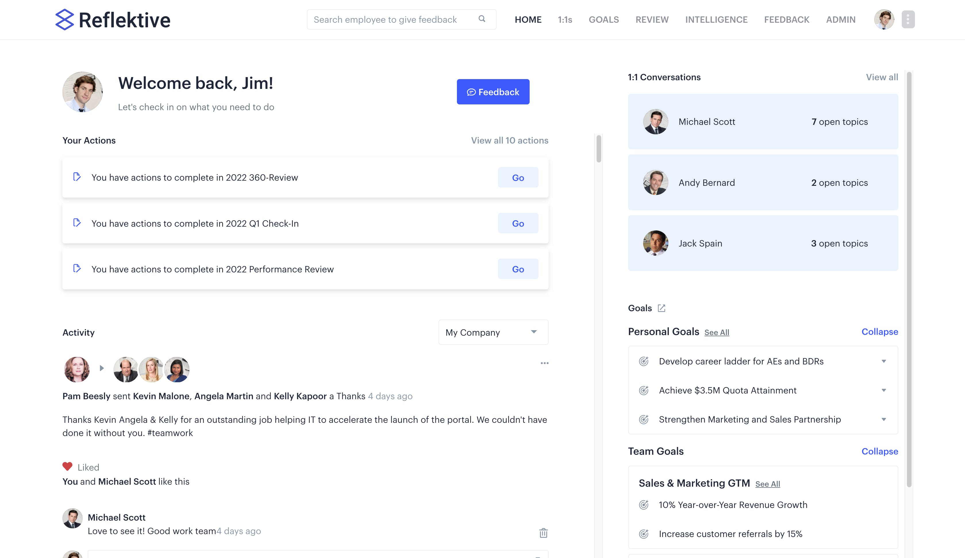The image size is (965, 558).
Task: Click target icon beside 10% Year-over-Year Revenue Growth
Action: coord(643,505)
